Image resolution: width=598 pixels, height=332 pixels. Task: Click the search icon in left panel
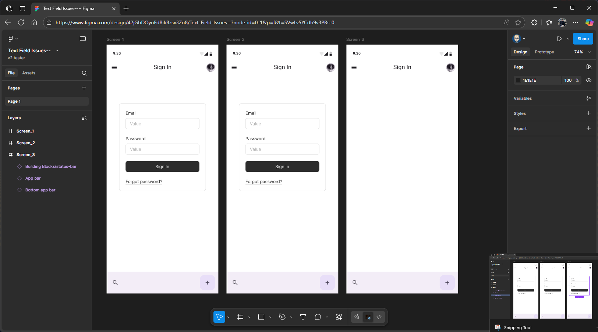click(x=84, y=73)
